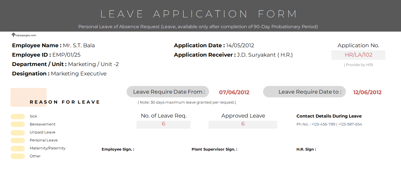This screenshot has height=181, width=401.
Task: Click the Leave Application Form title
Action: 199,14
